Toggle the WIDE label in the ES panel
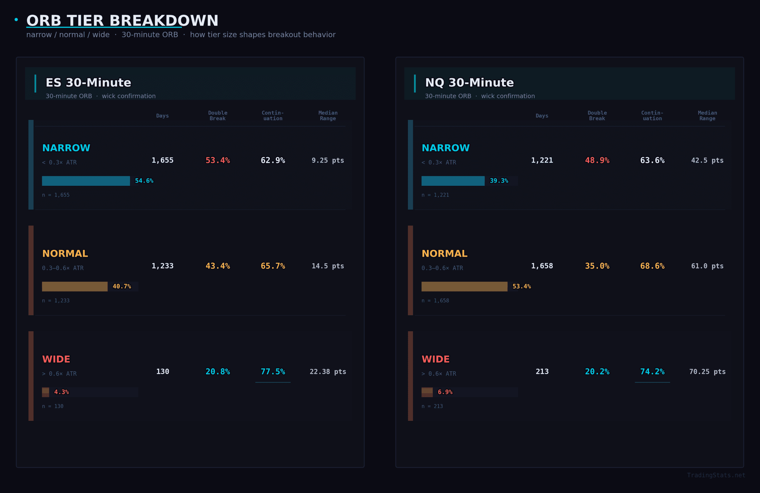 pos(56,359)
